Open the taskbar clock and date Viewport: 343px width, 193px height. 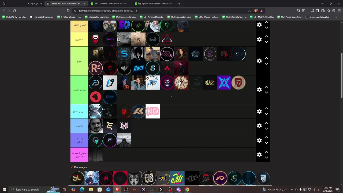tap(327, 190)
